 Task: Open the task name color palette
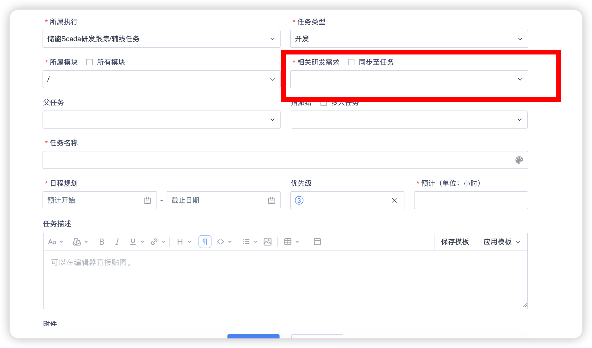(x=519, y=160)
